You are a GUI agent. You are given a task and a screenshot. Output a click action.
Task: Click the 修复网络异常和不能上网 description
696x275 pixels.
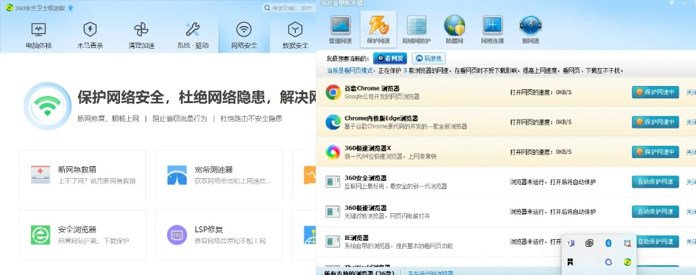pyautogui.click(x=230, y=241)
